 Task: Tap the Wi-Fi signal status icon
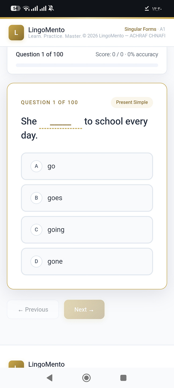tap(26, 8)
